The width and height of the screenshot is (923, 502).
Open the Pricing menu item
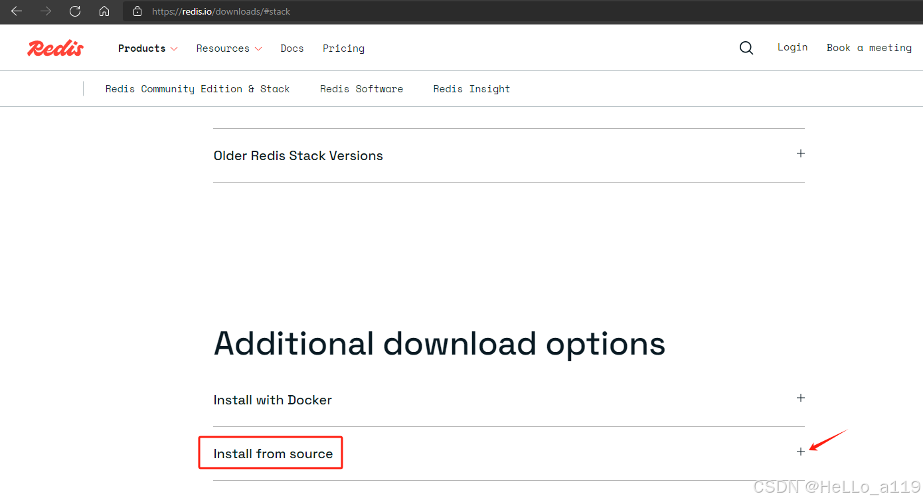pyautogui.click(x=343, y=48)
